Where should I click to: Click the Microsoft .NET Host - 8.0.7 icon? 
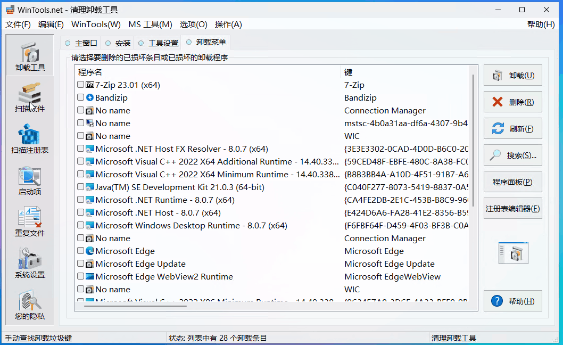click(x=90, y=213)
